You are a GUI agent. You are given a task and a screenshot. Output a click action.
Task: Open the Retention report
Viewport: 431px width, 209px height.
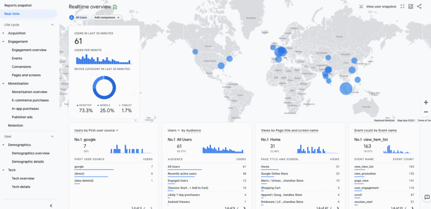[x=16, y=125]
